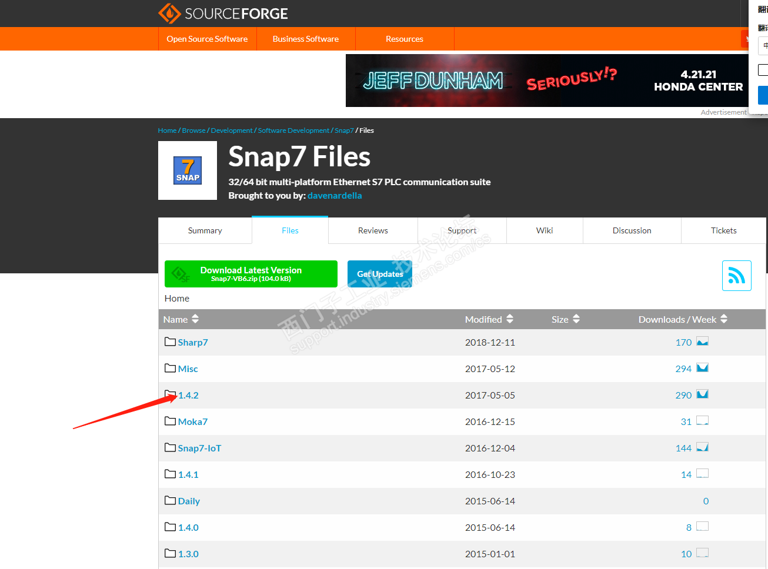
Task: Click the Browse breadcrumb link
Action: [193, 130]
